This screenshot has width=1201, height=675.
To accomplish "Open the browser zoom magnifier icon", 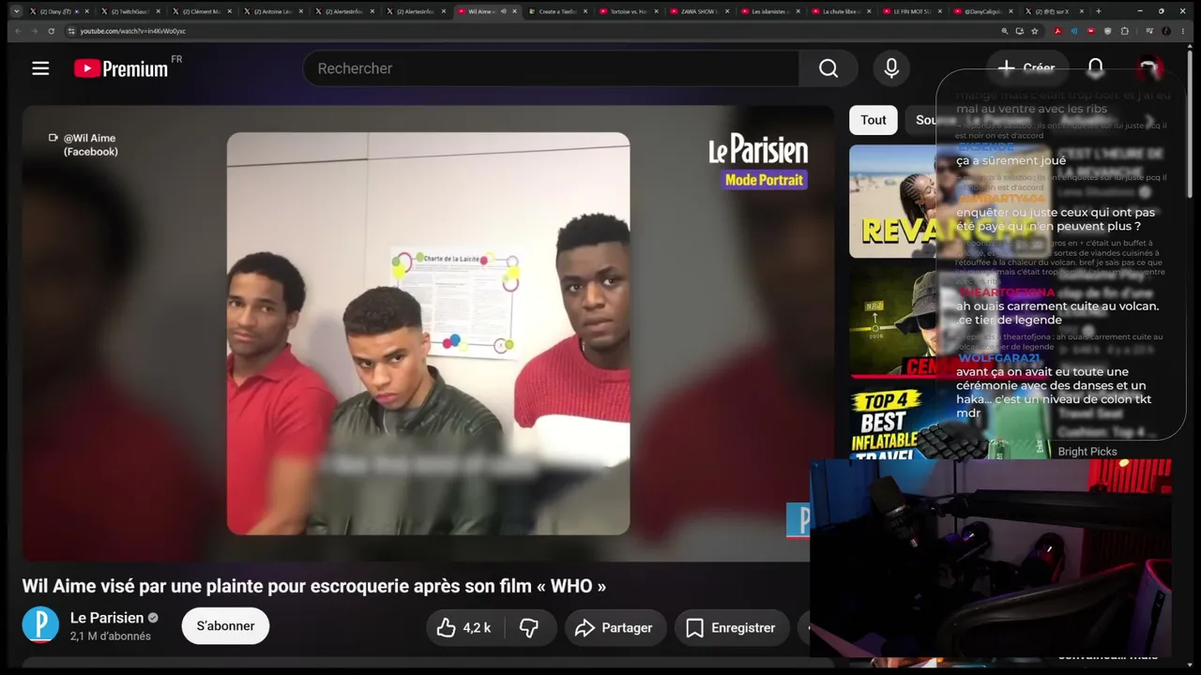I will [x=1006, y=31].
